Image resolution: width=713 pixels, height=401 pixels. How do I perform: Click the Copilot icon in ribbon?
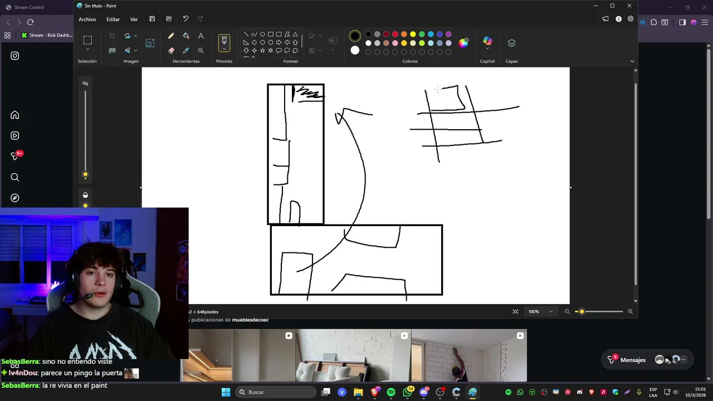pyautogui.click(x=487, y=41)
